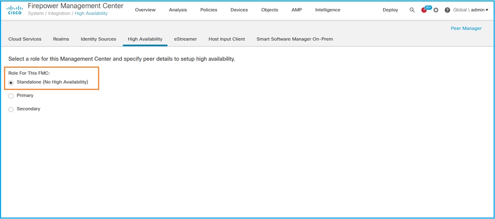Viewport: 495px width, 219px height.
Task: Open the AMP menu
Action: point(296,10)
